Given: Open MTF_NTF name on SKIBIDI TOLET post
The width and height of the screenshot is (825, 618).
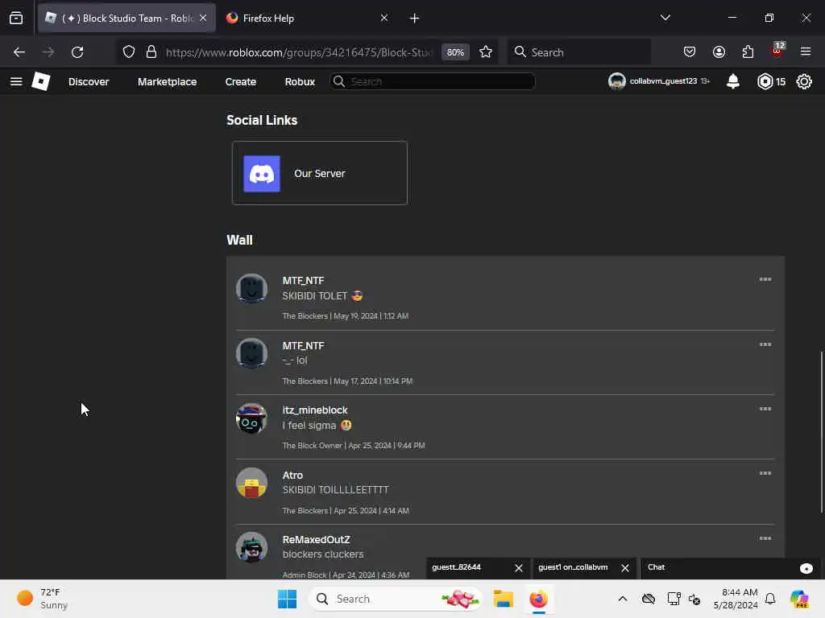Looking at the screenshot, I should pyautogui.click(x=303, y=281).
